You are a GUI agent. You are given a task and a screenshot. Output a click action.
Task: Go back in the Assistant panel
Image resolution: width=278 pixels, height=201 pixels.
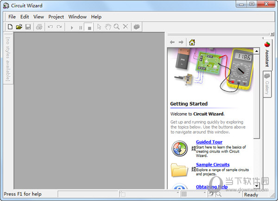point(172,42)
